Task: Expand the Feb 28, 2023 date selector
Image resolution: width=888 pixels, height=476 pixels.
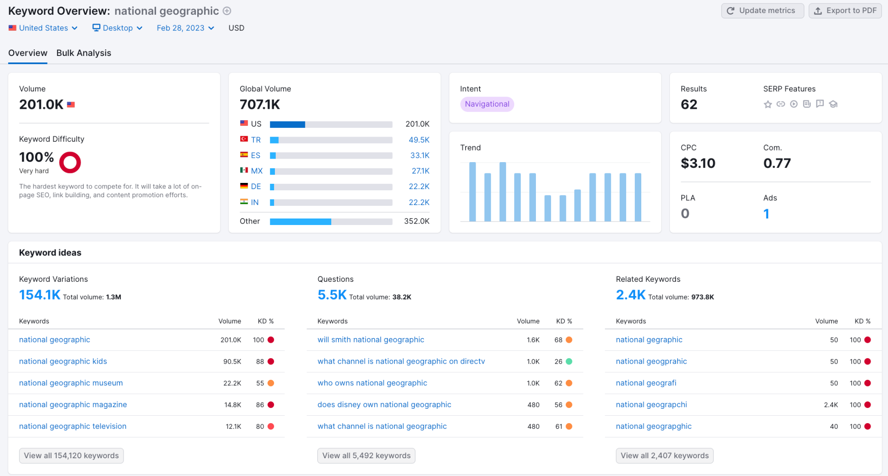Action: (186, 28)
